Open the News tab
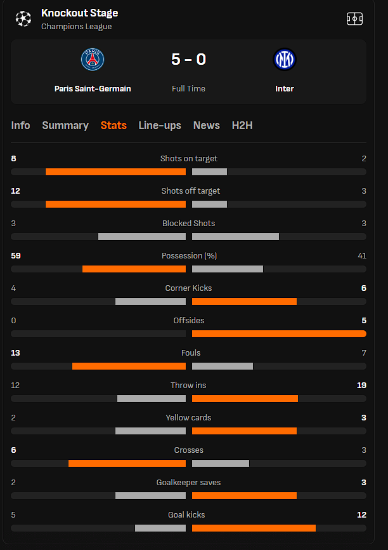388x550 pixels. [206, 125]
